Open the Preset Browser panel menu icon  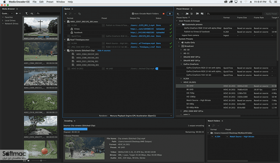click(x=192, y=9)
